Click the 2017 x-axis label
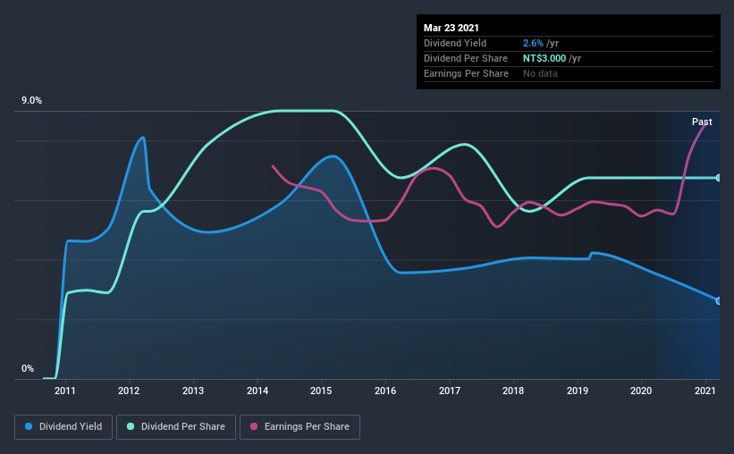This screenshot has height=454, width=734. coord(450,391)
